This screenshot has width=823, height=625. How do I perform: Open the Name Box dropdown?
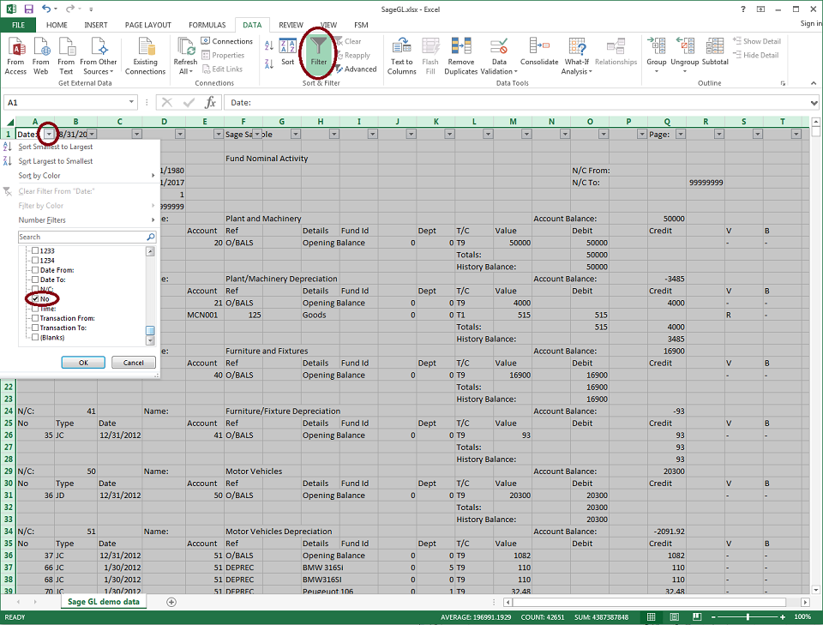point(131,102)
